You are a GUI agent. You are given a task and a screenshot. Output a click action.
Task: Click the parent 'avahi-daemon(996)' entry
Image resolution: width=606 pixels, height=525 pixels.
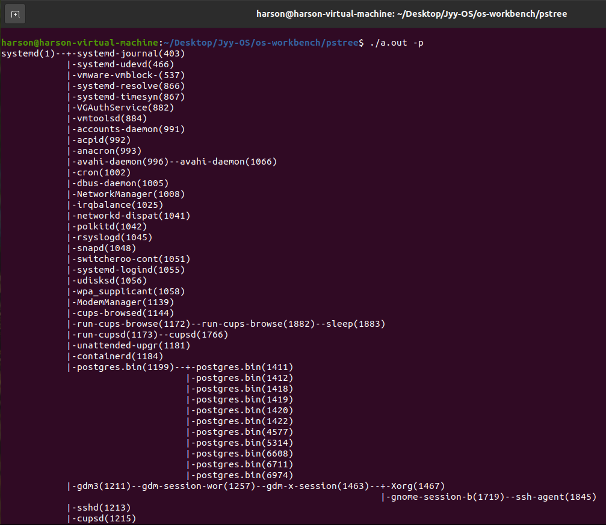tap(123, 162)
